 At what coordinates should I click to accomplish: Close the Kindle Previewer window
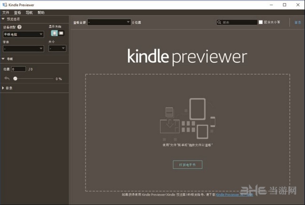click(x=298, y=5)
